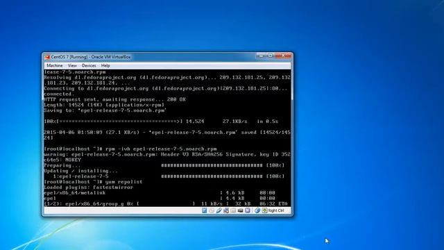Viewport: 444px width, 250px height.
Task: Click the 100% wget download progress bar
Action: (x=161, y=122)
